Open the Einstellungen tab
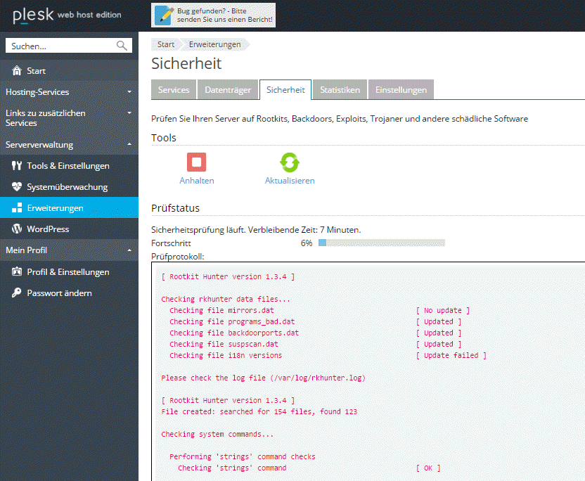Viewport: 585px width, 481px height. coord(401,90)
